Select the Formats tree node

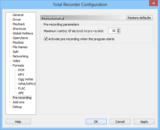(18, 65)
